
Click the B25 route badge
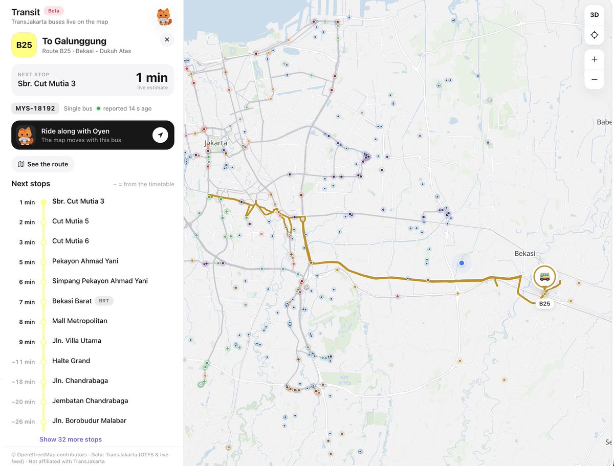24,45
